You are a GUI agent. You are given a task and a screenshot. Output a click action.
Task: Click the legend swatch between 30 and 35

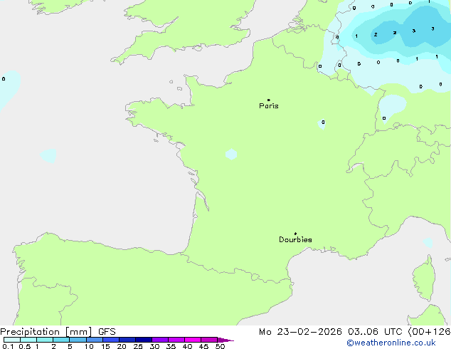tap(159, 340)
